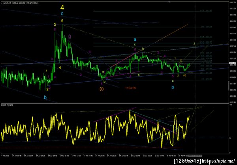Click the chart shift triangle marker on top border
This screenshot has height=165, width=237.
(x=169, y=2)
